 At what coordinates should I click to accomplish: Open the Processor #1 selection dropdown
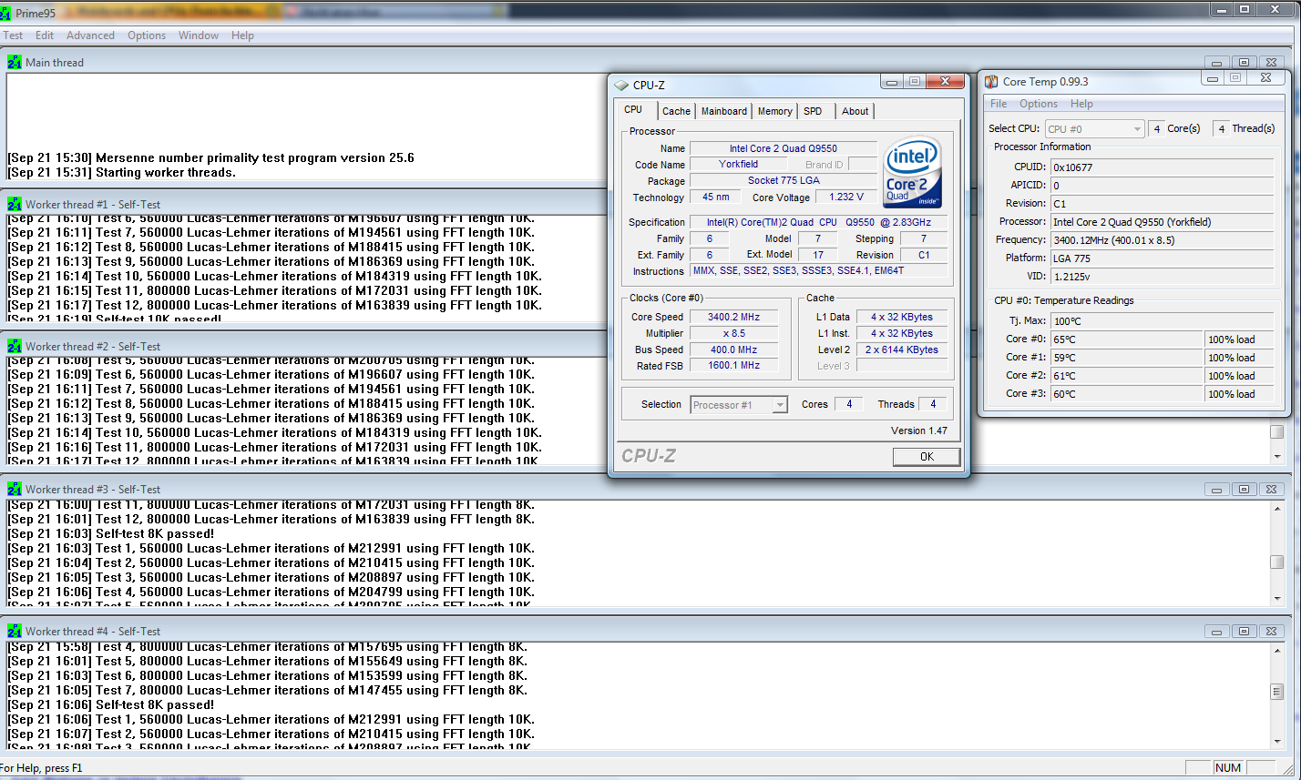(739, 405)
